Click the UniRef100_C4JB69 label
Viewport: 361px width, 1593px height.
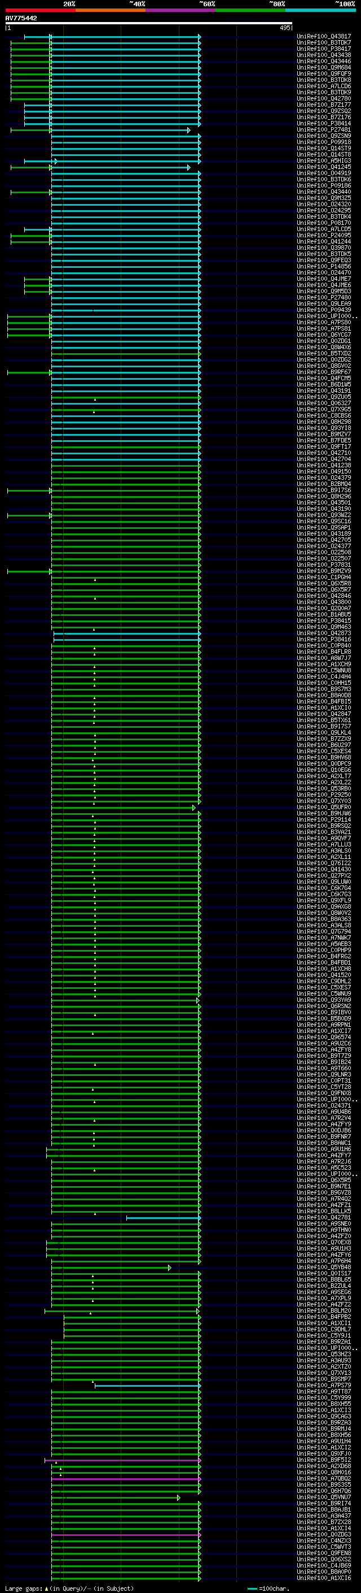click(324, 1565)
